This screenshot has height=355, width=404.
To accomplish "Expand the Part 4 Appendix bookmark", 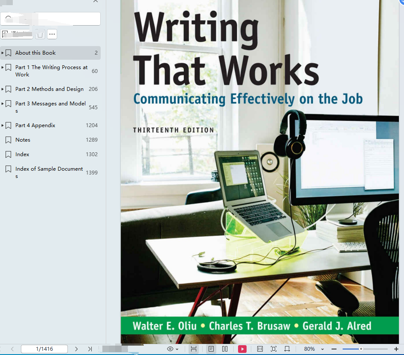I will pos(2,125).
